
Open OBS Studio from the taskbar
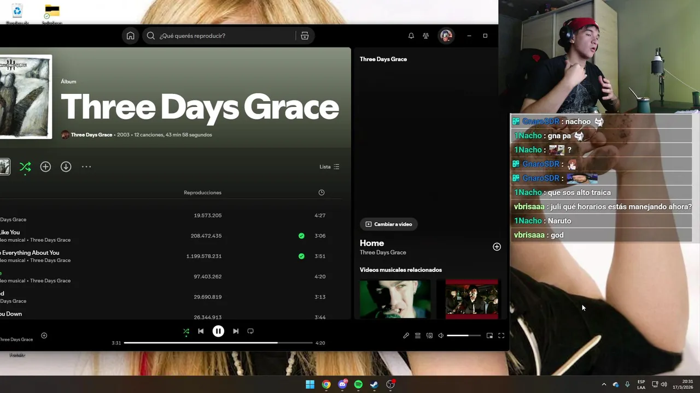390,384
